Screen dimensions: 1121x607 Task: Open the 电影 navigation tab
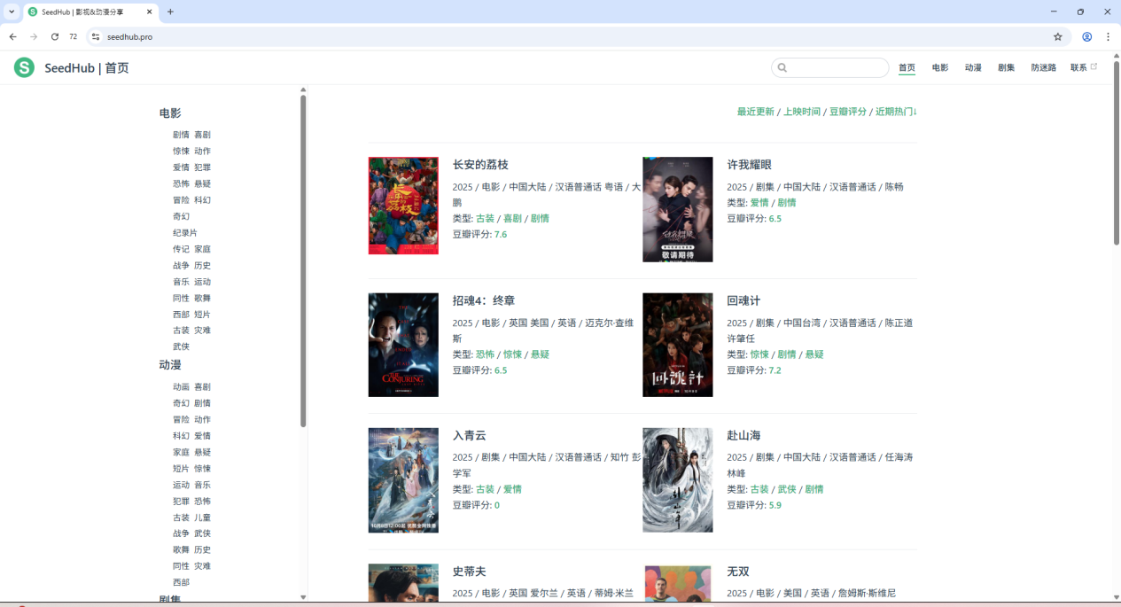(x=940, y=67)
